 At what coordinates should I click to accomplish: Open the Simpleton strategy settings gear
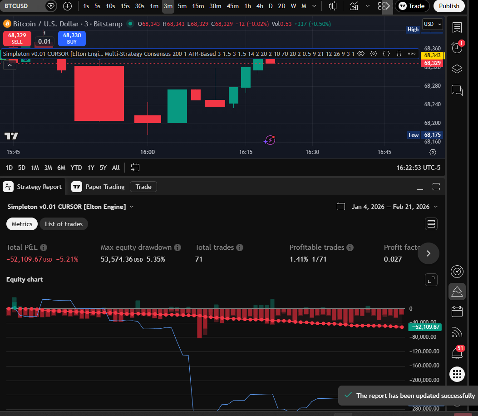(x=374, y=54)
